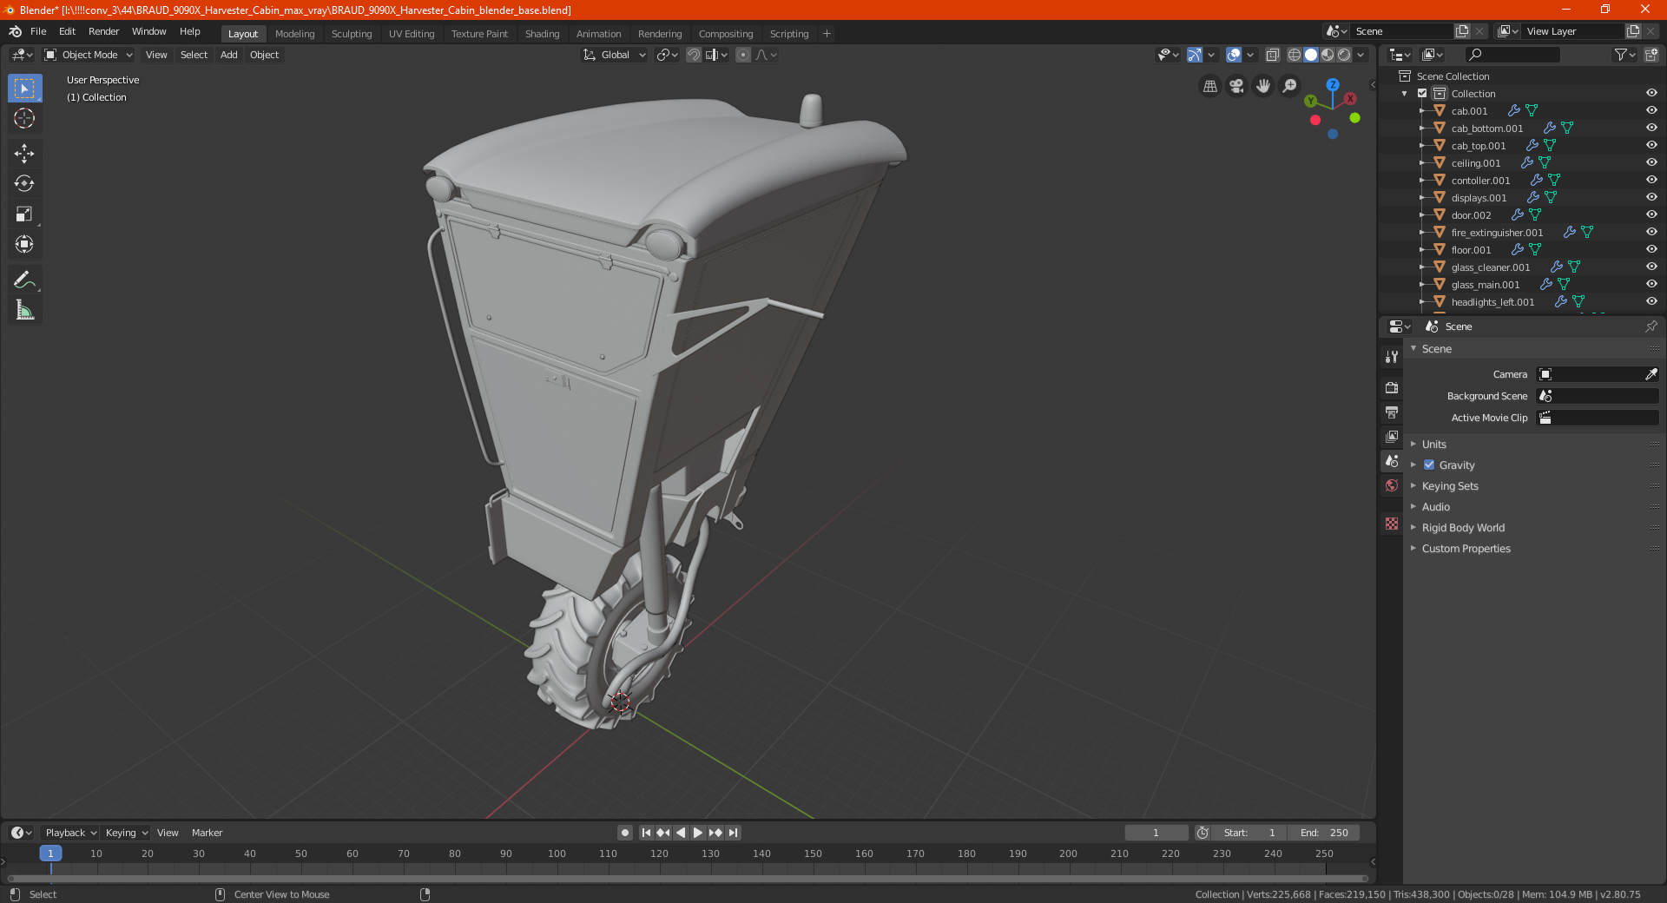
Task: Toggle Collection exclude checkbox in outliner
Action: click(x=1422, y=94)
